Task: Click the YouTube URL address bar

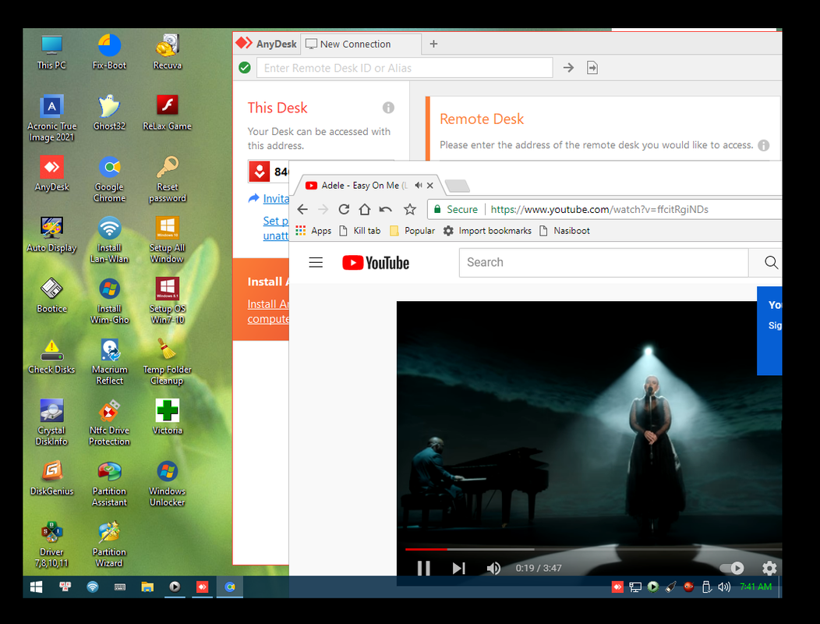Action: (x=605, y=209)
